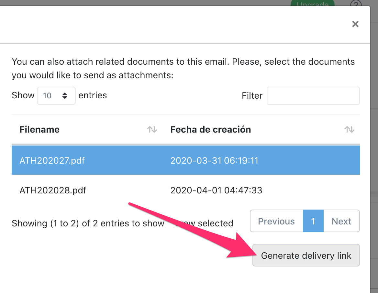The height and width of the screenshot is (293, 378).
Task: Open the Show entries count dropdown
Action: (56, 96)
